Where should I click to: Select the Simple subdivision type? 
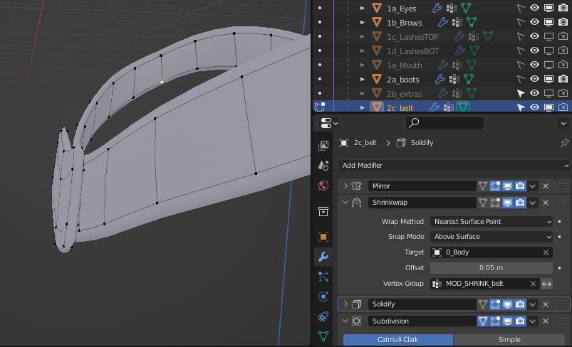509,340
